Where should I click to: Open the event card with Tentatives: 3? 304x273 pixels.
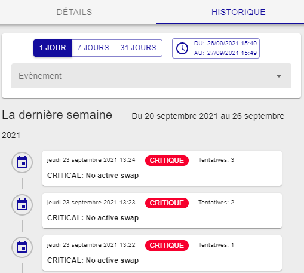click(x=162, y=168)
